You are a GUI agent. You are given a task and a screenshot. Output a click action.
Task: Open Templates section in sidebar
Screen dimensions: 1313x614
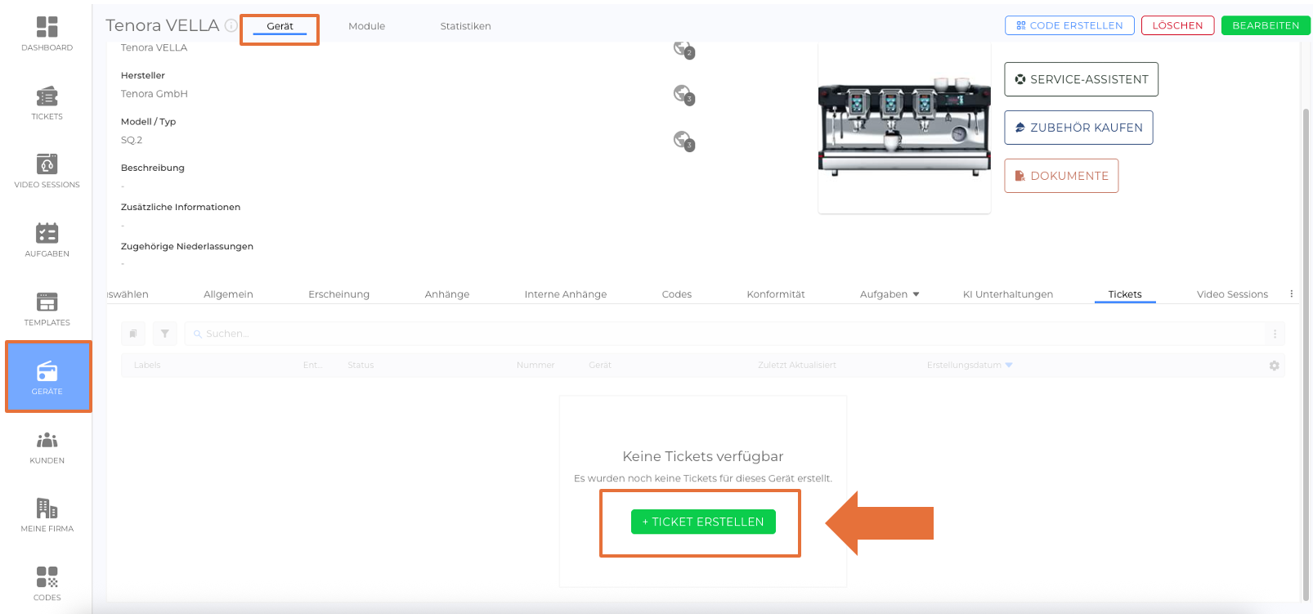pos(47,308)
